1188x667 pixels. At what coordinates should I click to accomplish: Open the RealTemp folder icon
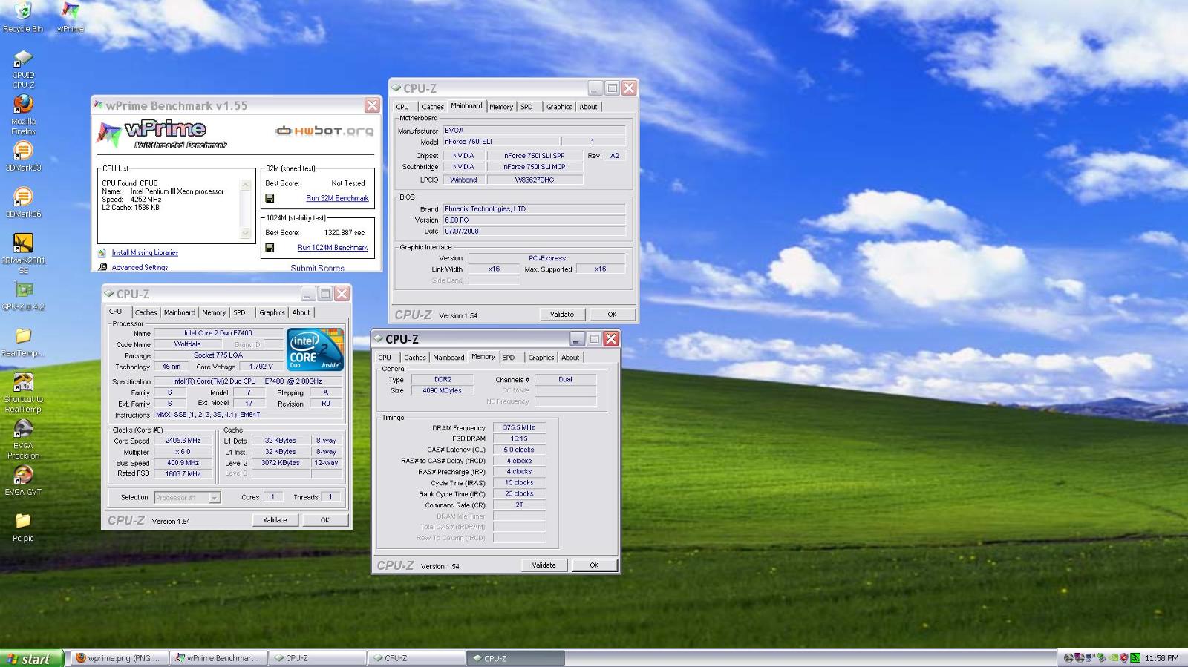(x=23, y=343)
